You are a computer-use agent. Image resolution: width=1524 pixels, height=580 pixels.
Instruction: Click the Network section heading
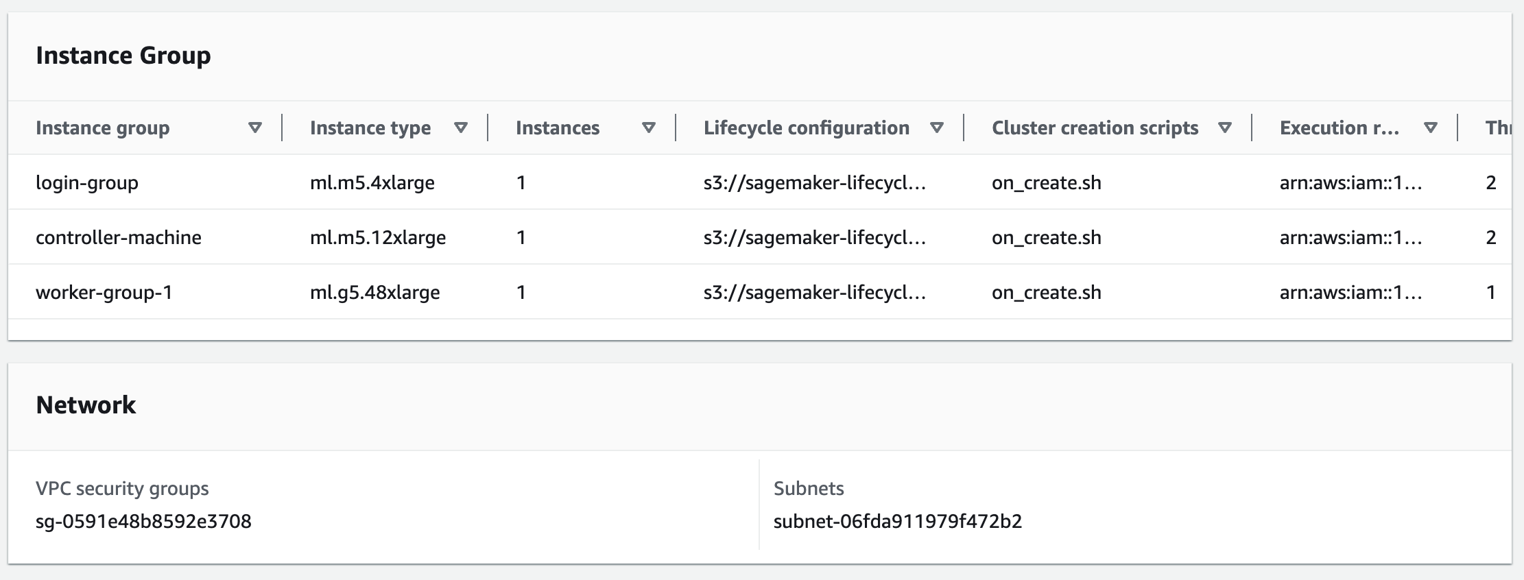tap(86, 405)
